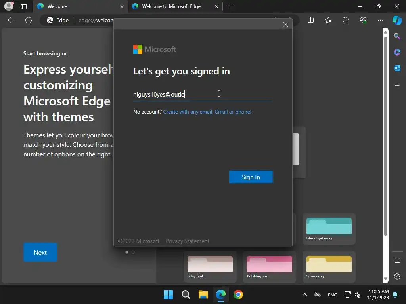Select the second page indicator dot
The height and width of the screenshot is (304, 406).
(133, 252)
